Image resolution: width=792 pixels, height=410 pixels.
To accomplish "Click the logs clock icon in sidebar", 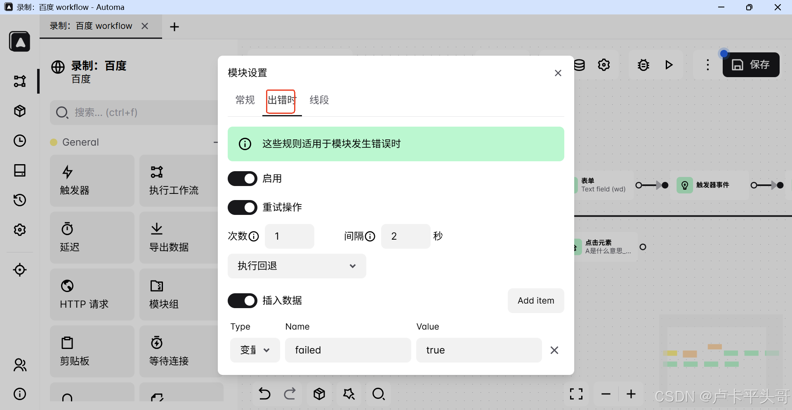I will 19,141.
